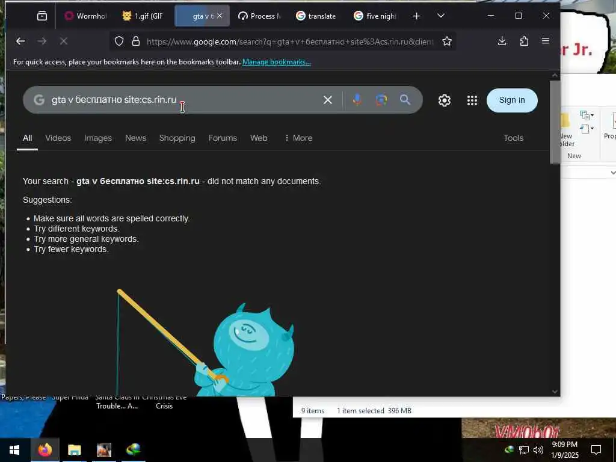Expand the list all tabs dropdown
Screen dimensions: 616x462
pos(441,16)
